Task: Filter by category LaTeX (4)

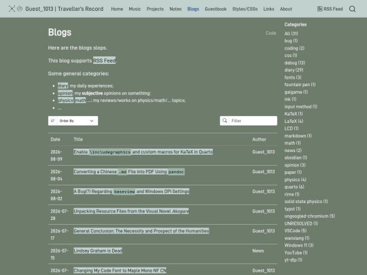Action: (294, 121)
